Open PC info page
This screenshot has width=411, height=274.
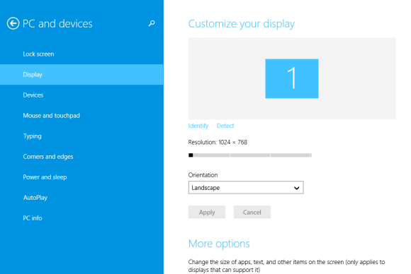[x=81, y=218]
